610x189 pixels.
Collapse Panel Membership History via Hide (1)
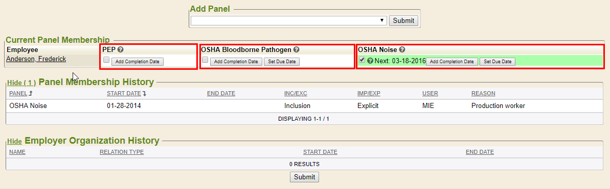pos(21,83)
